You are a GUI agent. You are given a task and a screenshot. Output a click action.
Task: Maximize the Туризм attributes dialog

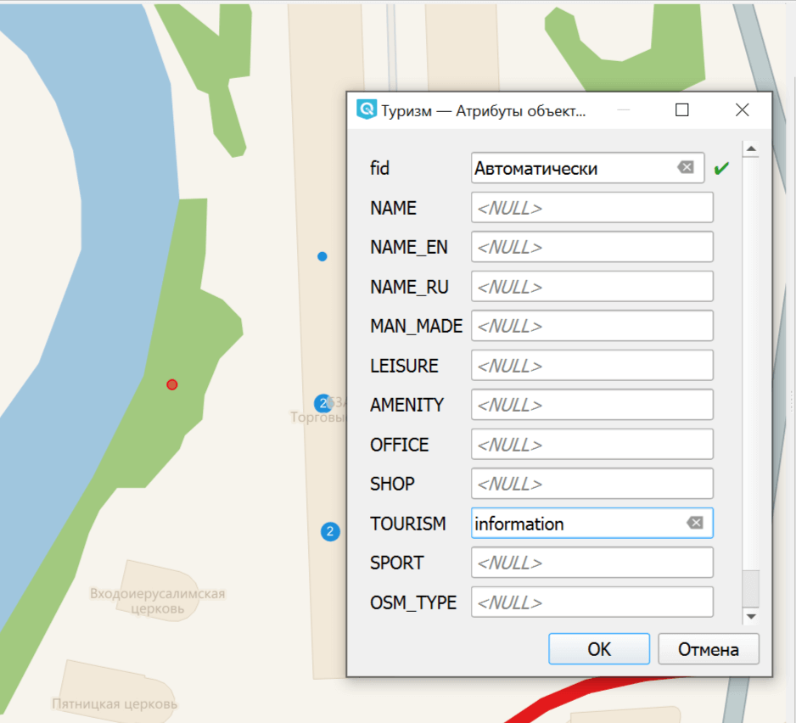tap(681, 110)
